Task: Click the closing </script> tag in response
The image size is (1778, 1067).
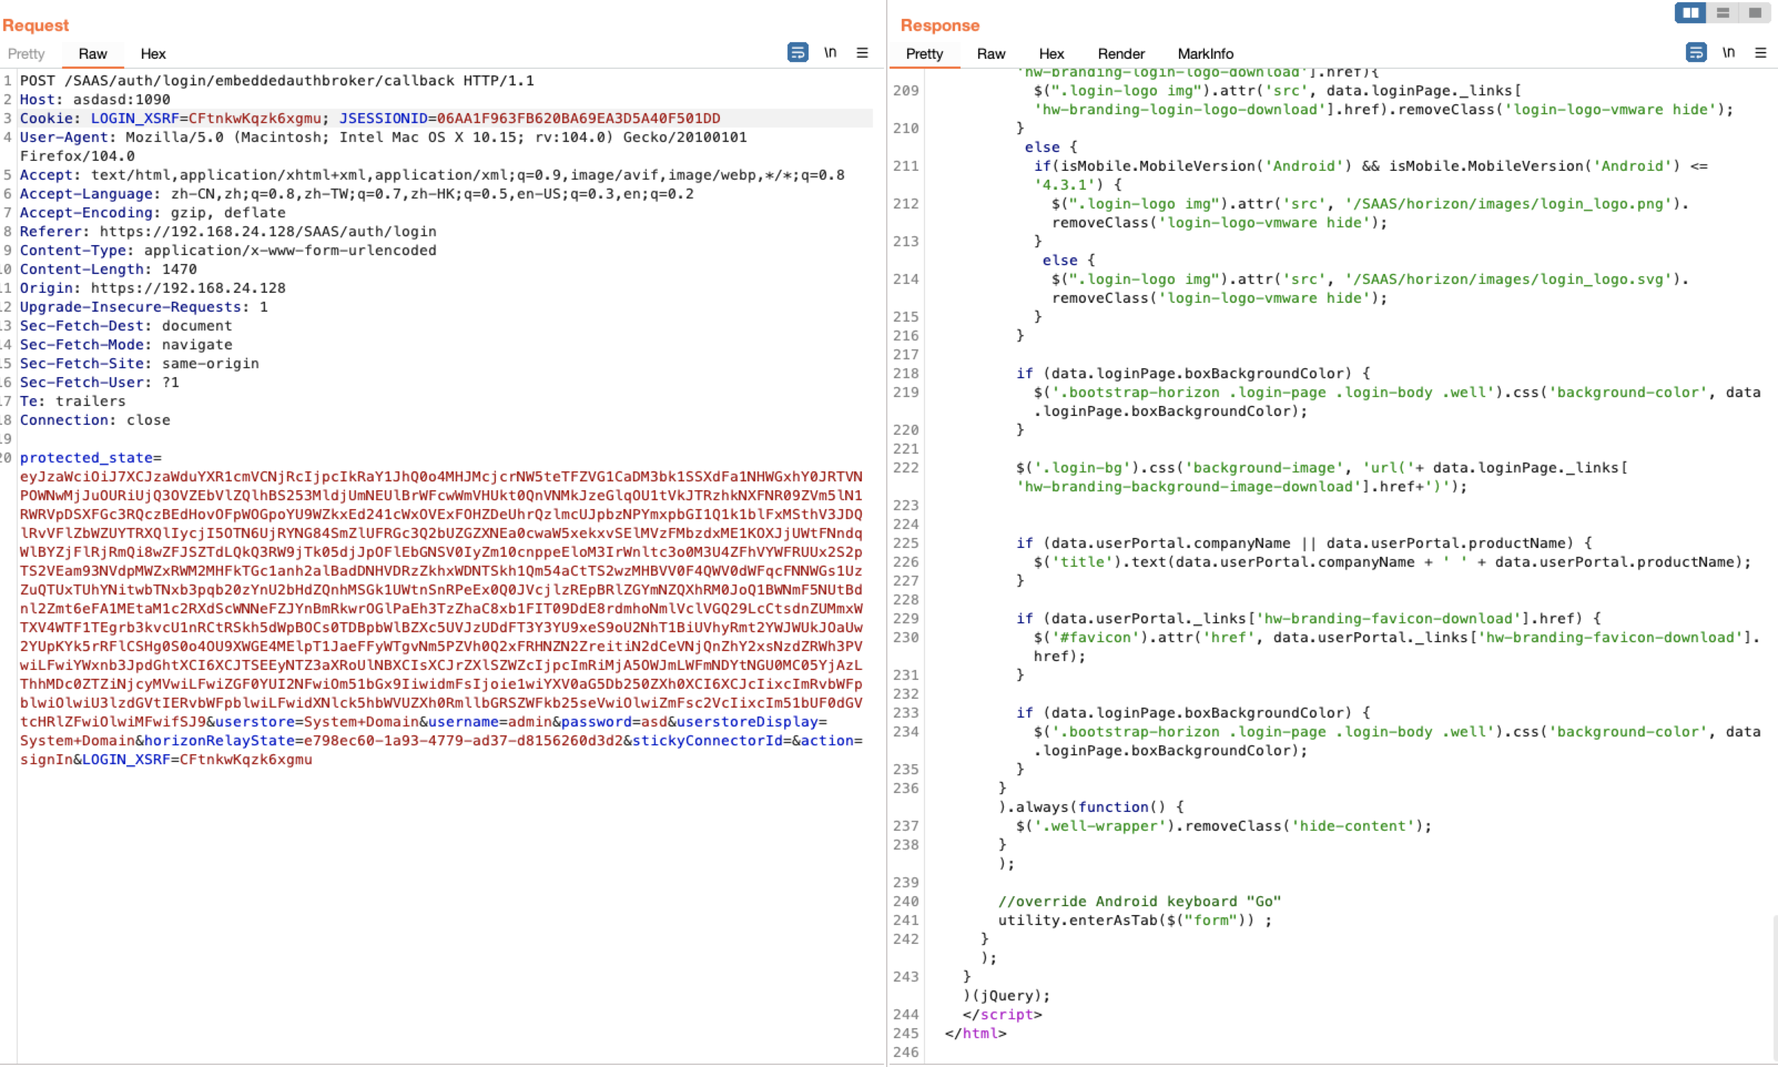Action: (1002, 1014)
